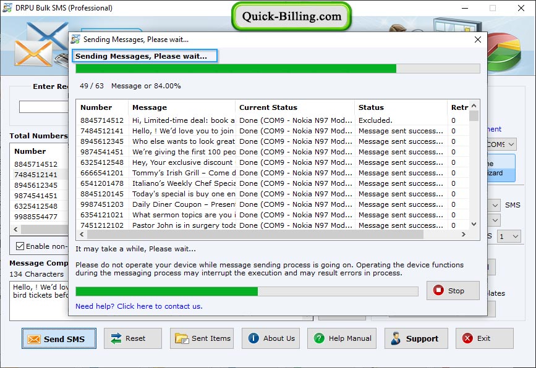The width and height of the screenshot is (536, 368).
Task: Select the row for number 6354121021
Action: pos(273,215)
